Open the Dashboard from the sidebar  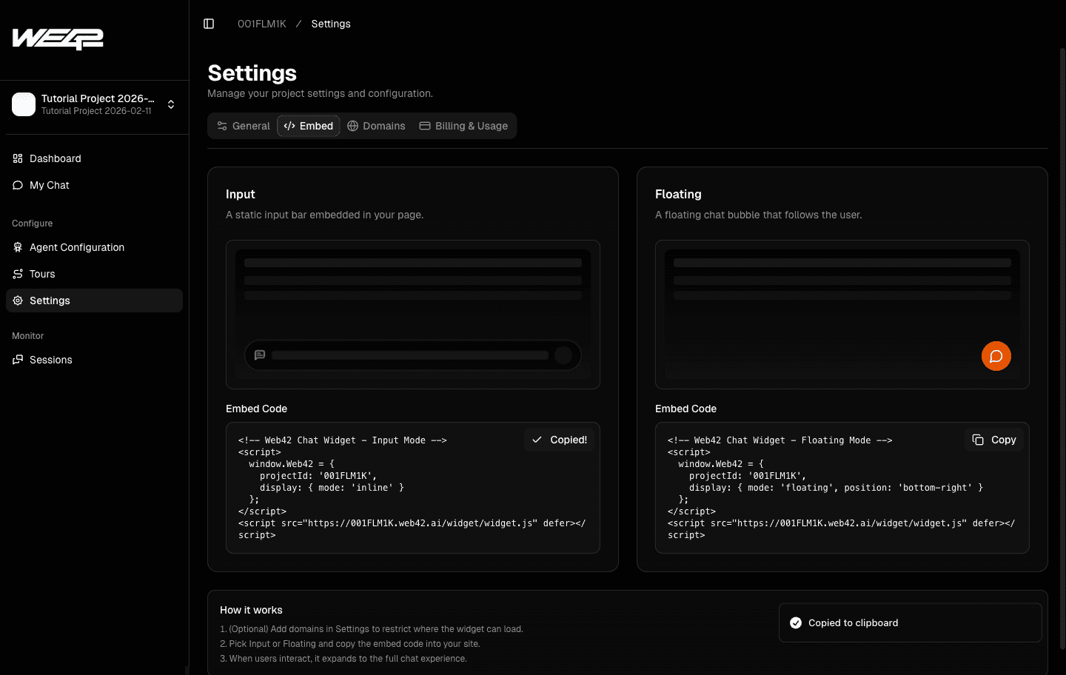click(55, 158)
